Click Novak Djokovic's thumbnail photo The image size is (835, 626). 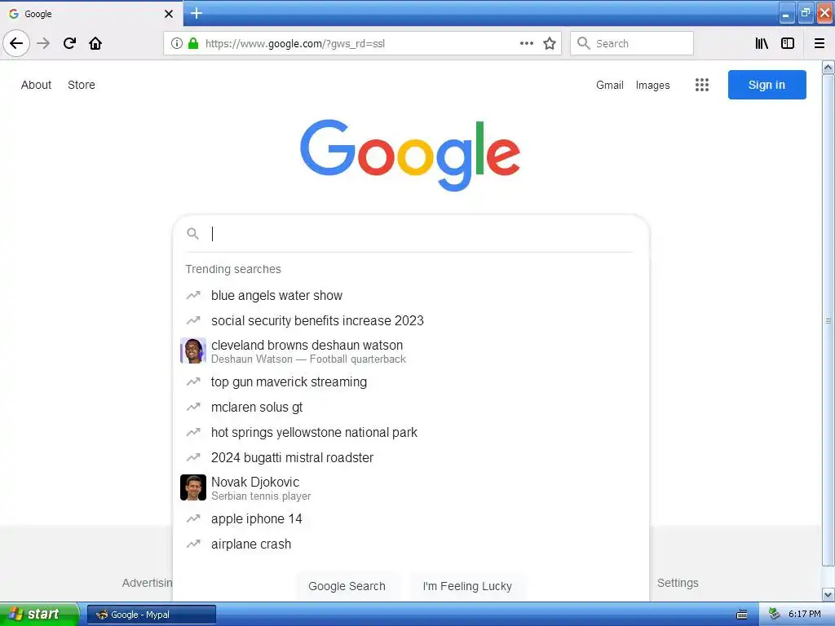tap(192, 487)
